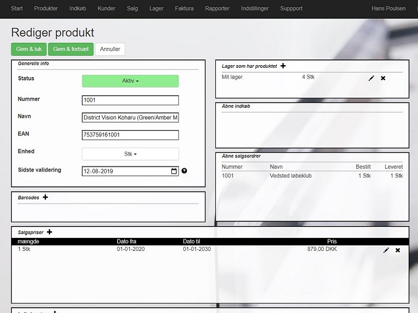Image resolution: width=418 pixels, height=313 pixels.
Task: Click the 1 Stk value under Bestilt
Action: tap(364, 176)
